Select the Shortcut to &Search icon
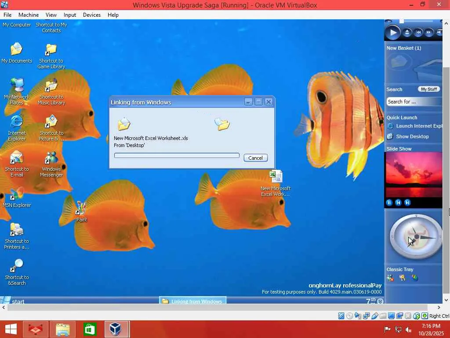 (17, 272)
